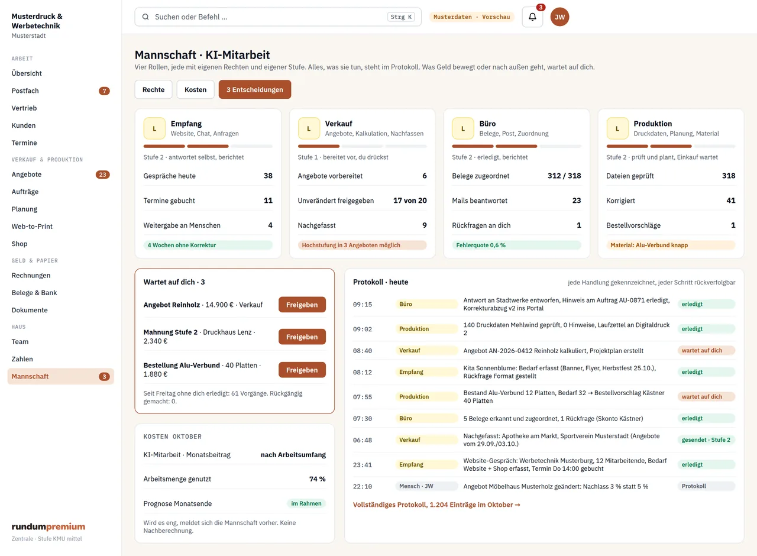Viewport: 757px width, 556px height.
Task: Freigeben the Angebot Reinholz
Action: [302, 305]
